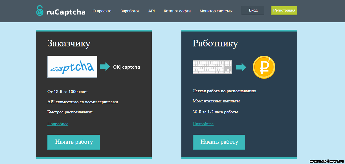Click the text Лёгкая работа по распознаванию
Screen dimensions: 345x164
[224, 91]
